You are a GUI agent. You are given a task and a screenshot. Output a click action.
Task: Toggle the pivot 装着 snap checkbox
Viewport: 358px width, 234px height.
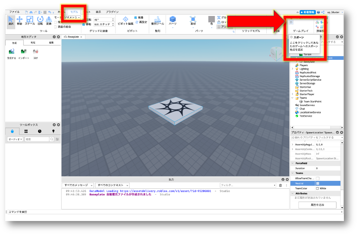(x=136, y=17)
